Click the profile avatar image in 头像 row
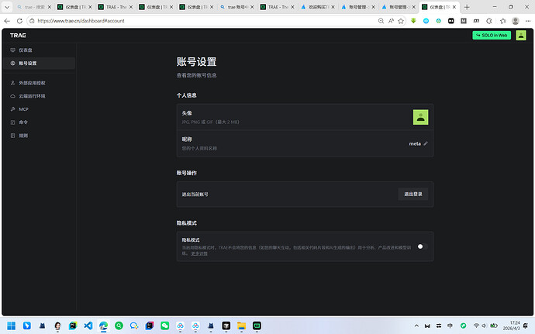535x334 pixels. (x=420, y=117)
